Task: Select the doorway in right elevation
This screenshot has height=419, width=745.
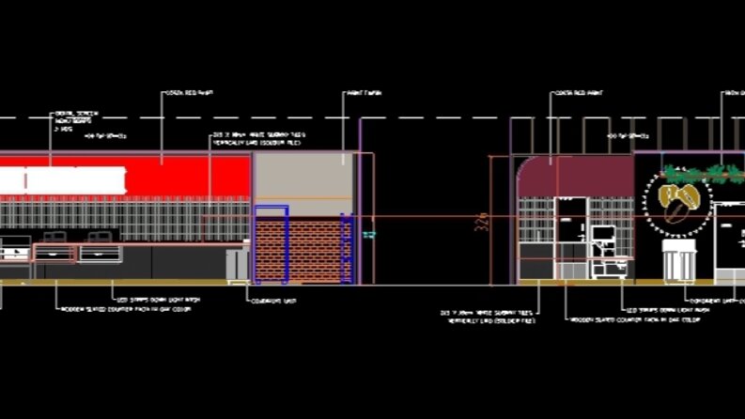Action: pos(570,238)
